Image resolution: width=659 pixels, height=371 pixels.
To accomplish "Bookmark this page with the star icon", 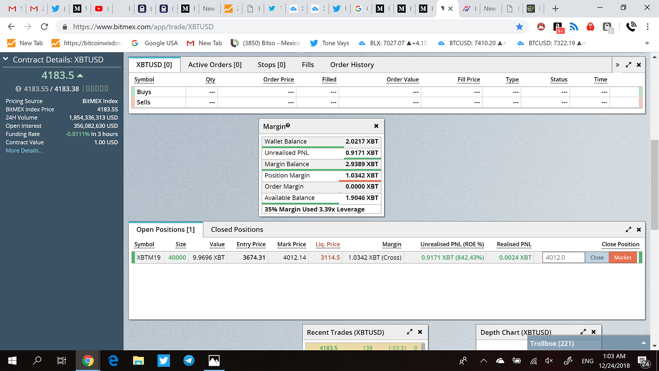I will [x=519, y=27].
